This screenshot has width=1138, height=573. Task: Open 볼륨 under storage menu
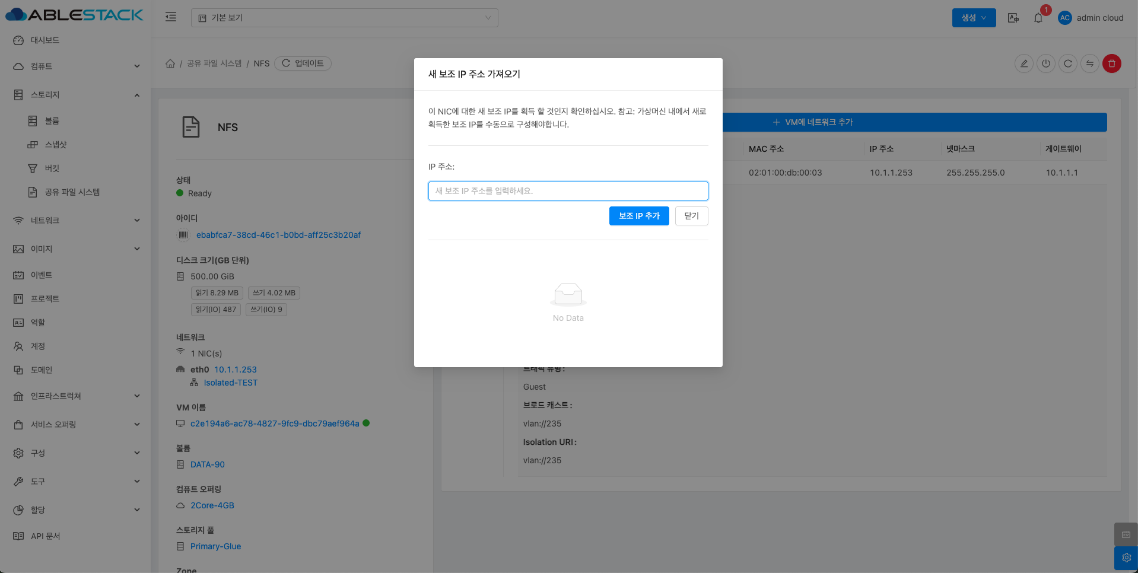click(52, 121)
